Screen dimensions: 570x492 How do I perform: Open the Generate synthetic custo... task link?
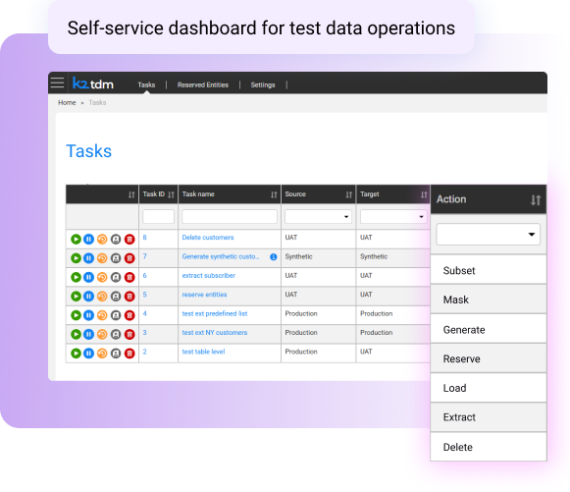221,256
